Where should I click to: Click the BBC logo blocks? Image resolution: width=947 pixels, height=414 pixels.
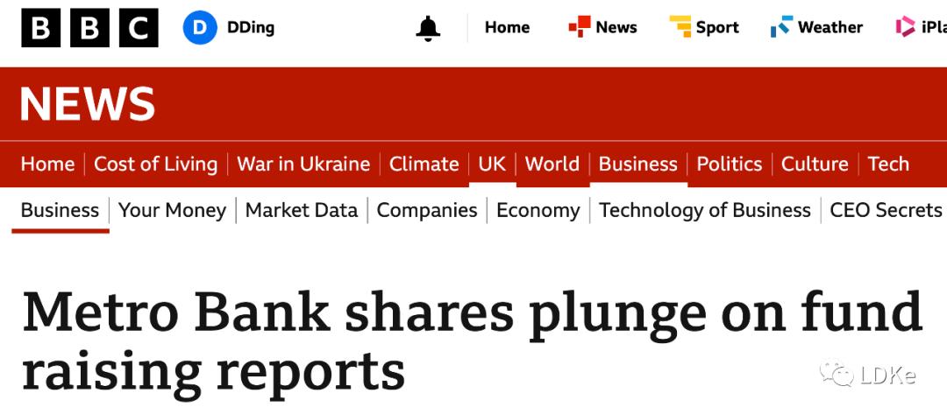tap(89, 28)
